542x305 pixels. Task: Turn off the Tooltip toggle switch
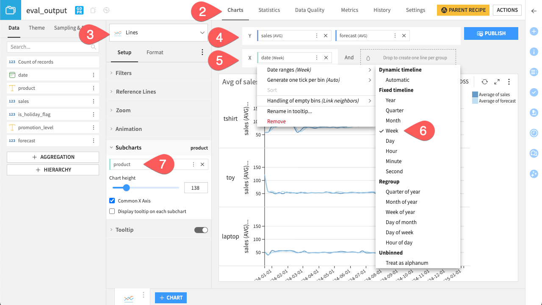[202, 229]
